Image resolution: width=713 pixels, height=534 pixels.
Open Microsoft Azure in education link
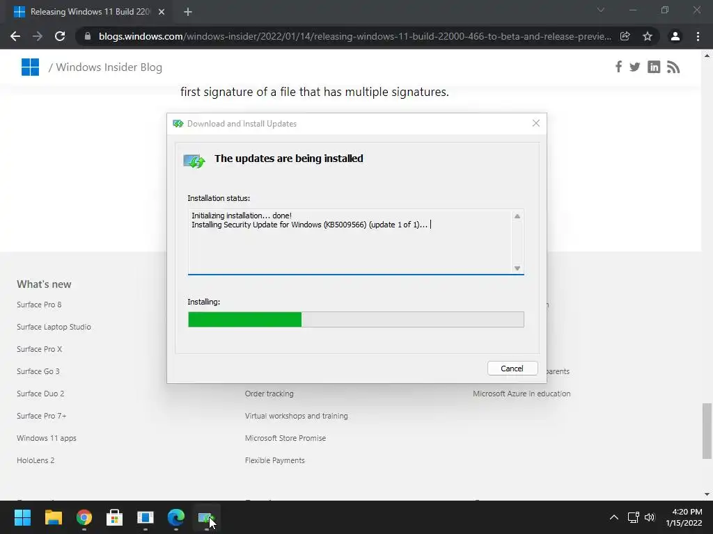click(x=522, y=394)
